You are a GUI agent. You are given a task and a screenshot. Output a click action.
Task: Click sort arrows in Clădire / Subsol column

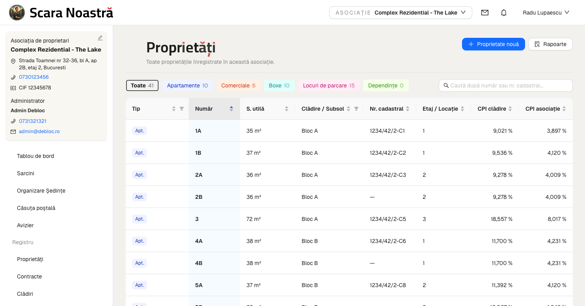pyautogui.click(x=348, y=109)
